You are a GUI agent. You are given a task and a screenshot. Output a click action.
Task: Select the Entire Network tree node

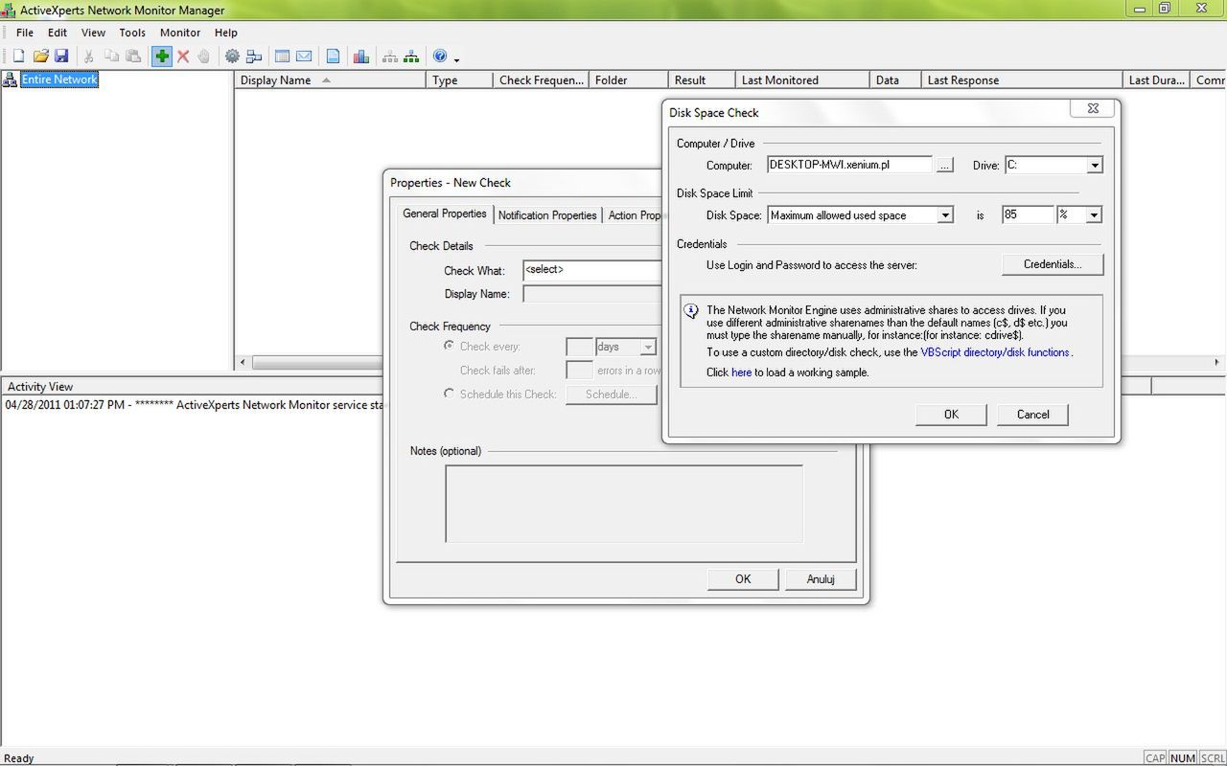coord(59,79)
